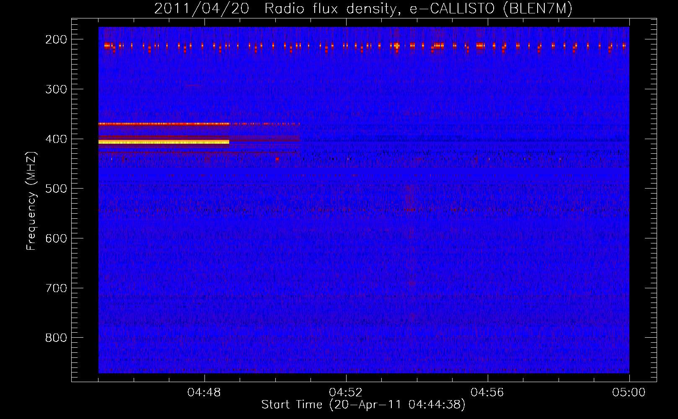Viewport: 678px width, 419px height.
Task: Click the 700 frequency tick label
Action: coord(56,288)
